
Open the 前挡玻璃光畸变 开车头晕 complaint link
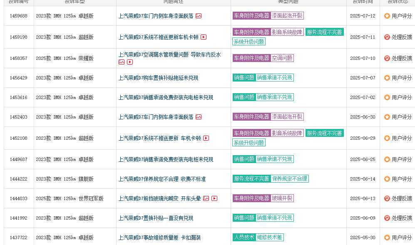(159, 198)
